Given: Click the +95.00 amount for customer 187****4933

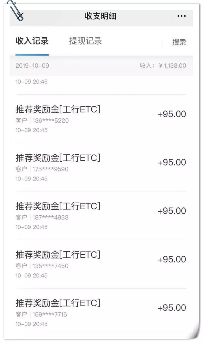Looking at the screenshot, I should click(x=172, y=211).
